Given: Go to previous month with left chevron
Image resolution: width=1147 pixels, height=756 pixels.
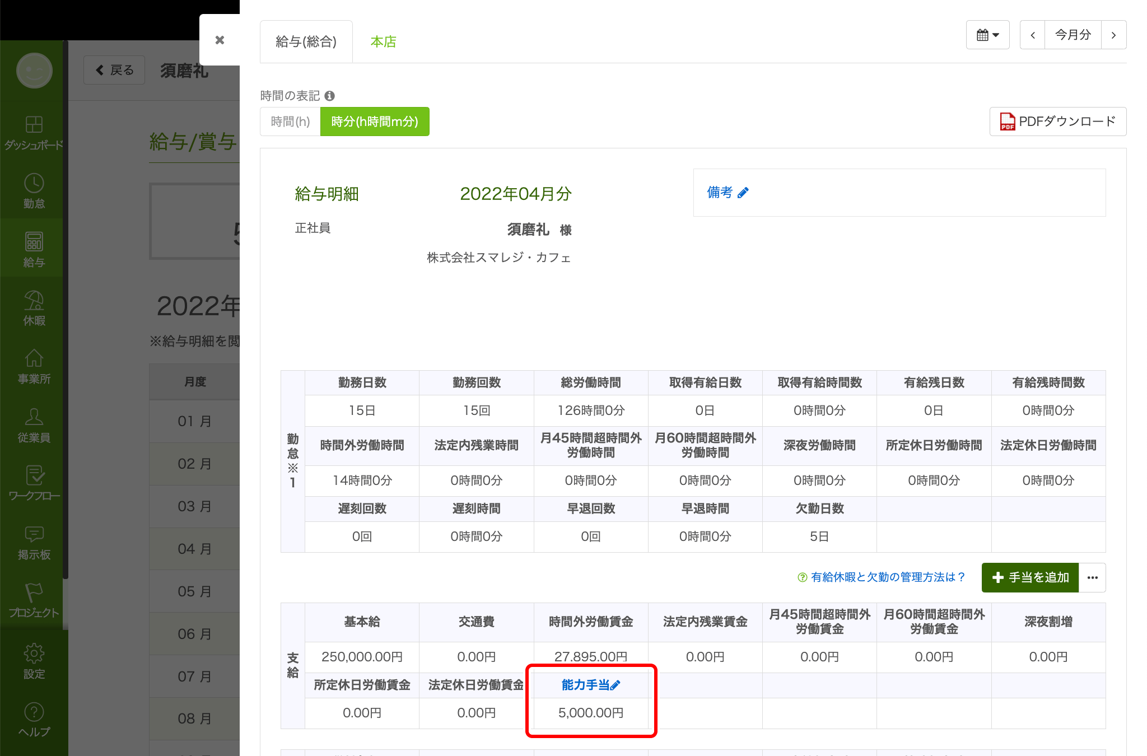Looking at the screenshot, I should click(1033, 35).
